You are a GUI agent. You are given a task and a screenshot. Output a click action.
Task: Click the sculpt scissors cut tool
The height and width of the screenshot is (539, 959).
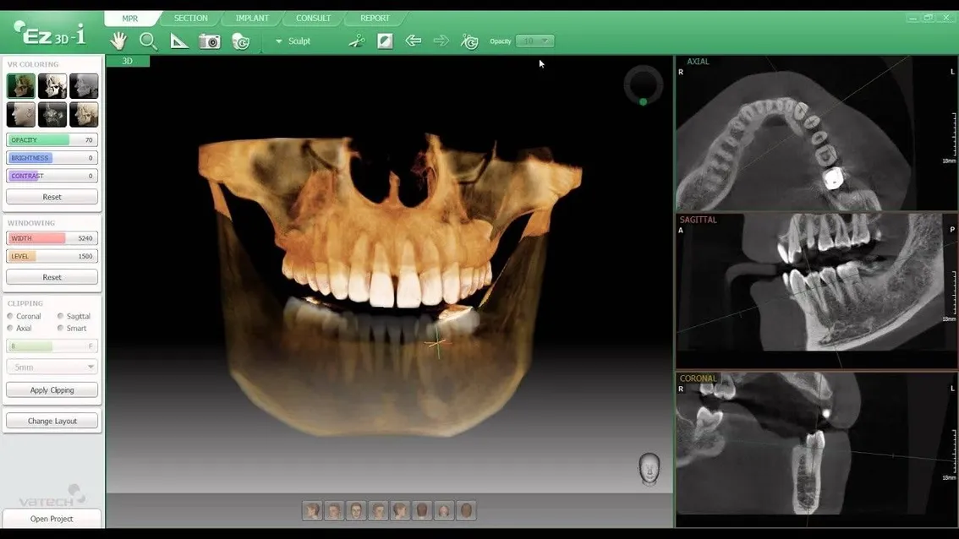[x=357, y=41]
